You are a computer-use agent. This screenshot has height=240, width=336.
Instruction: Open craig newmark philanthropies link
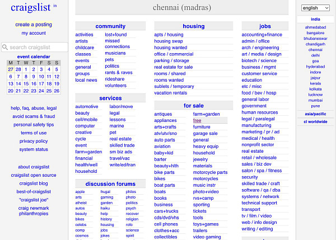pos(34,211)
